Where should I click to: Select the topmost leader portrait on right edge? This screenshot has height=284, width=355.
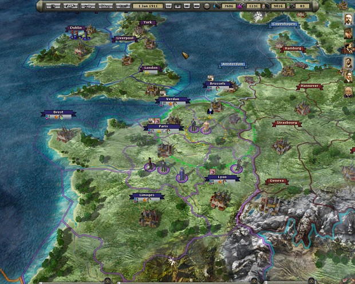tap(349, 19)
